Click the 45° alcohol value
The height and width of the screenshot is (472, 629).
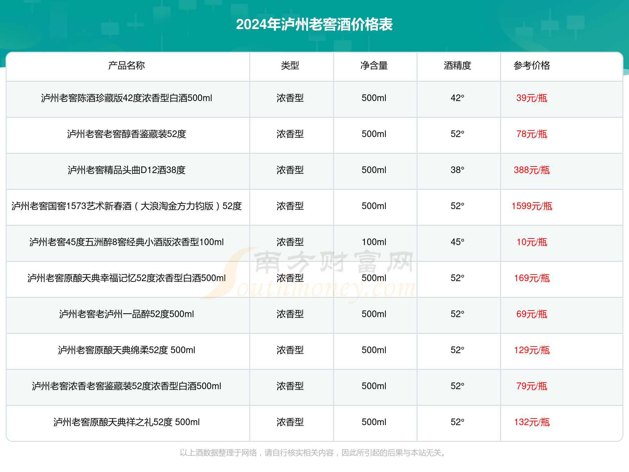coord(457,242)
